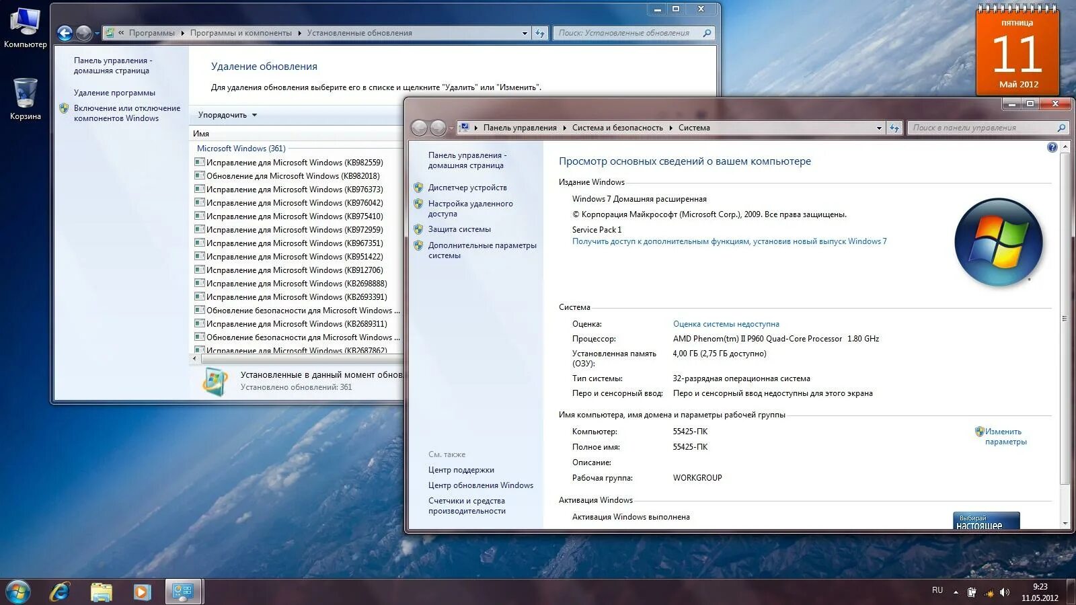Open Счетчики и средства производительности link
1076x605 pixels.
pyautogui.click(x=467, y=506)
